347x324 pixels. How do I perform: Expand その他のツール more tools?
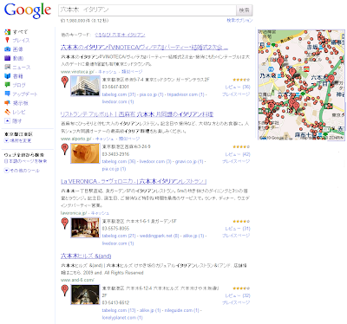pyautogui.click(x=22, y=171)
